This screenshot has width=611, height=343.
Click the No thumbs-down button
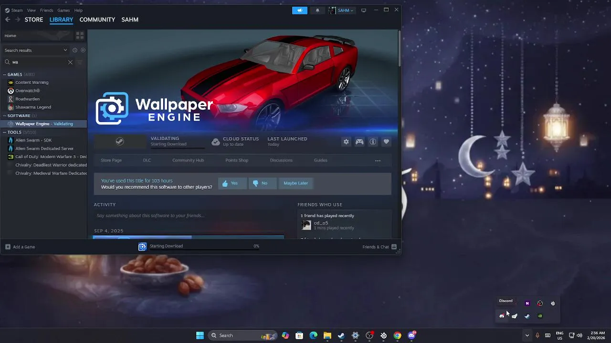[262, 183]
